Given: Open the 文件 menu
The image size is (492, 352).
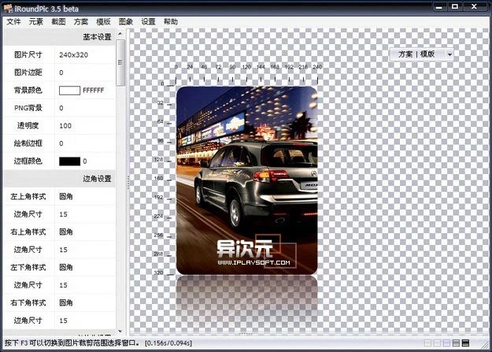Looking at the screenshot, I should 13,21.
